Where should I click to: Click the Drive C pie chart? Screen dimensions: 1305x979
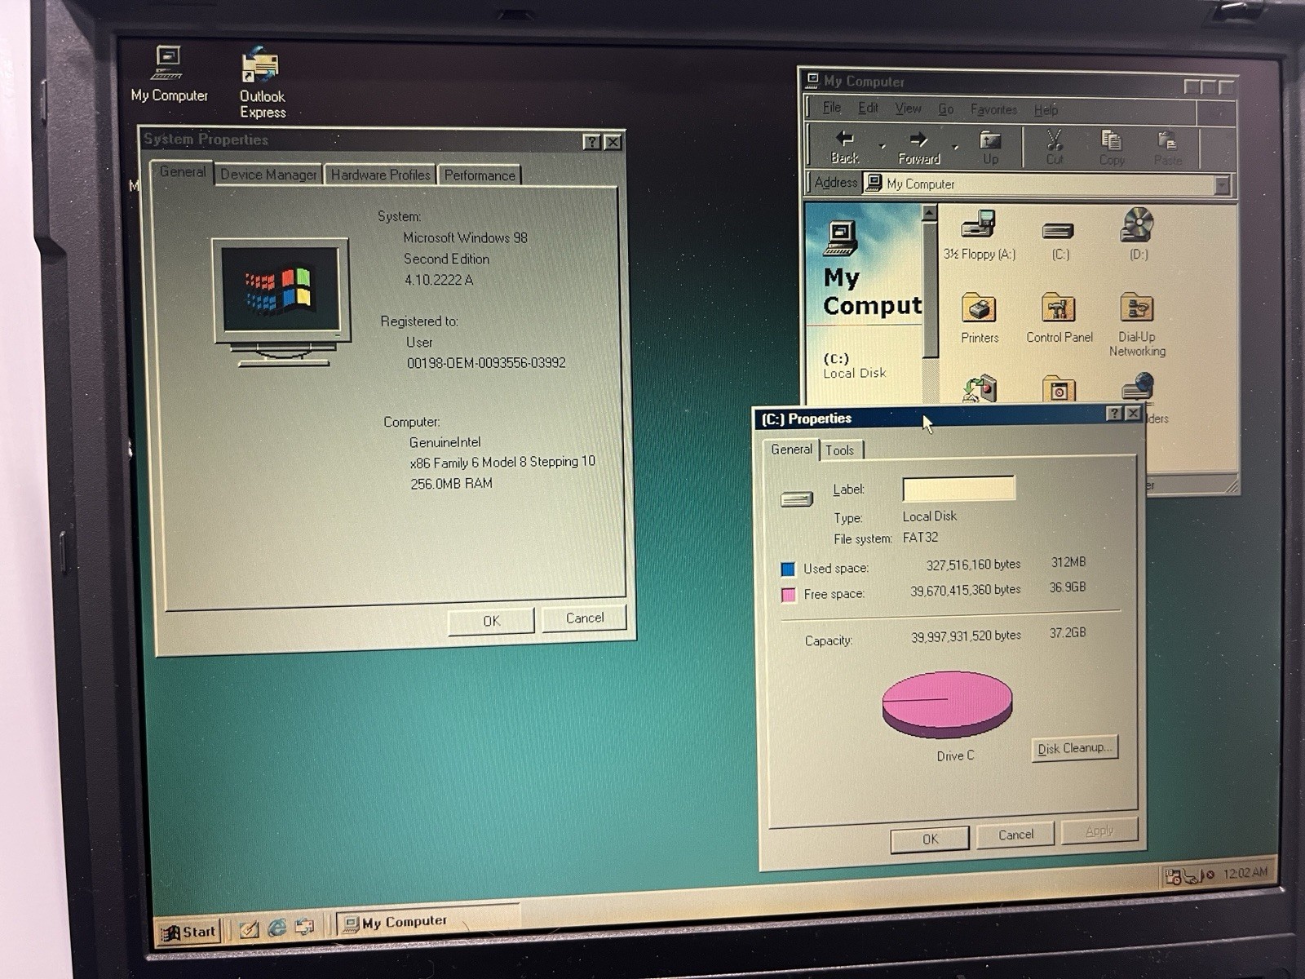coord(947,705)
